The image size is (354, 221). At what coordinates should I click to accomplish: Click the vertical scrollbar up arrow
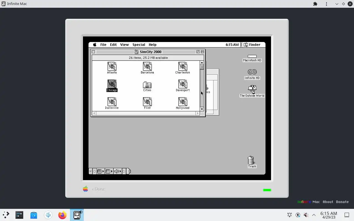pos(202,63)
